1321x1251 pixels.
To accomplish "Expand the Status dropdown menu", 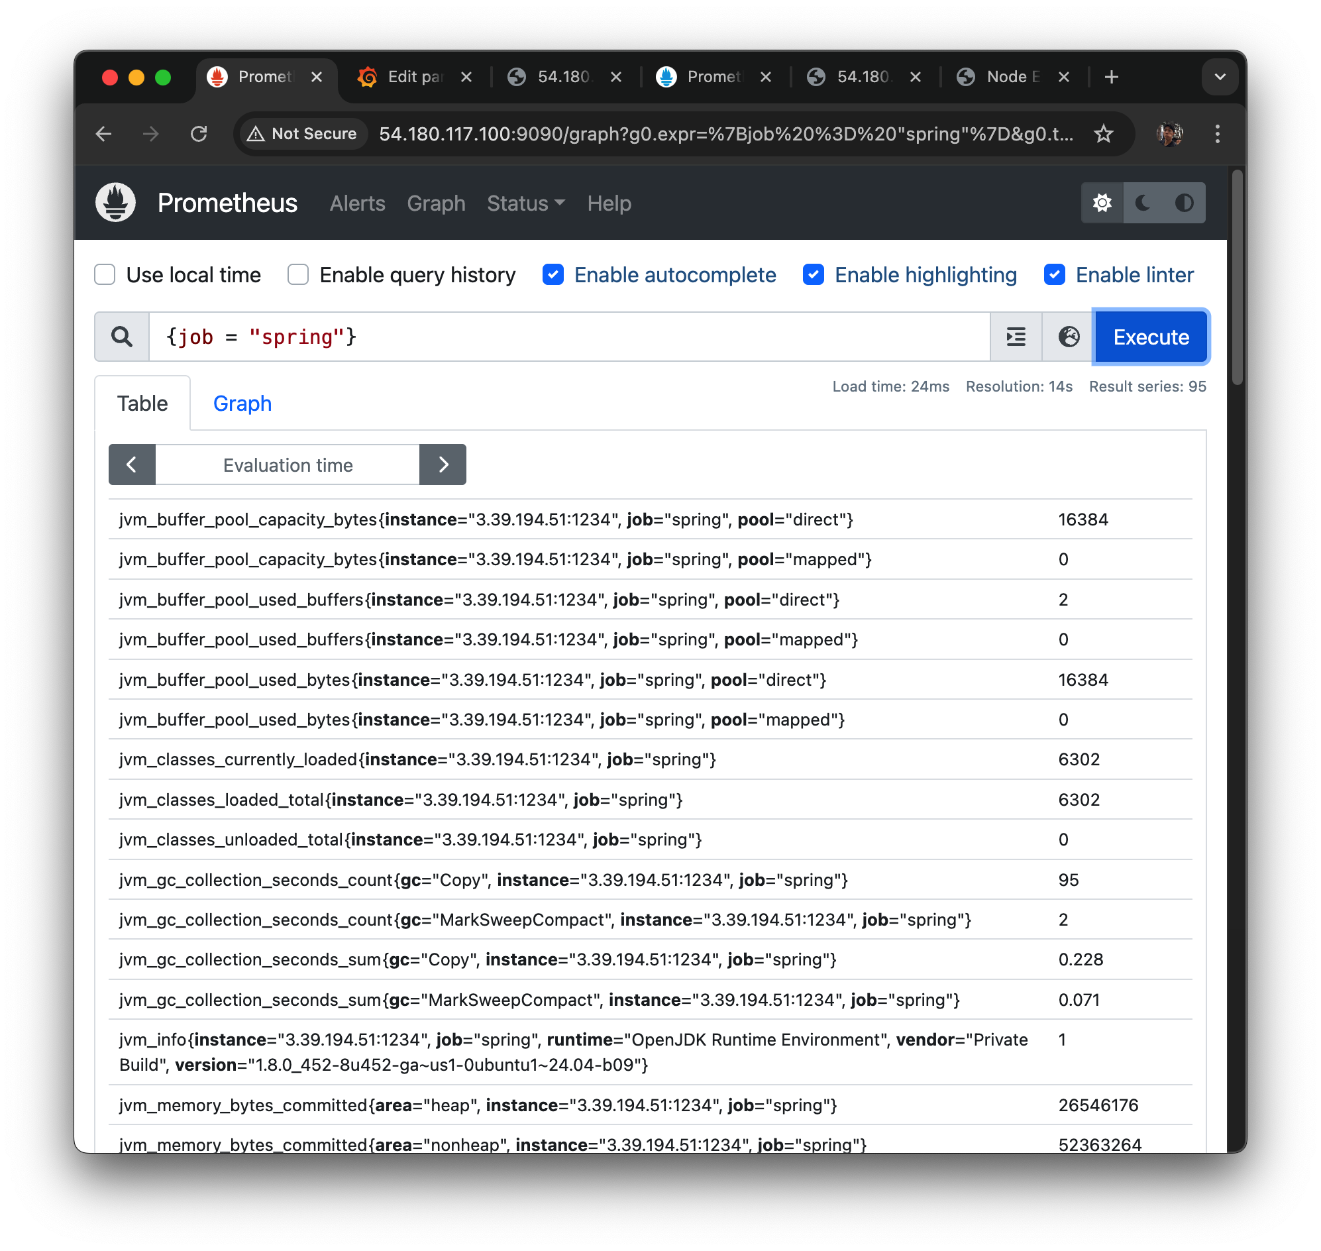I will point(525,203).
